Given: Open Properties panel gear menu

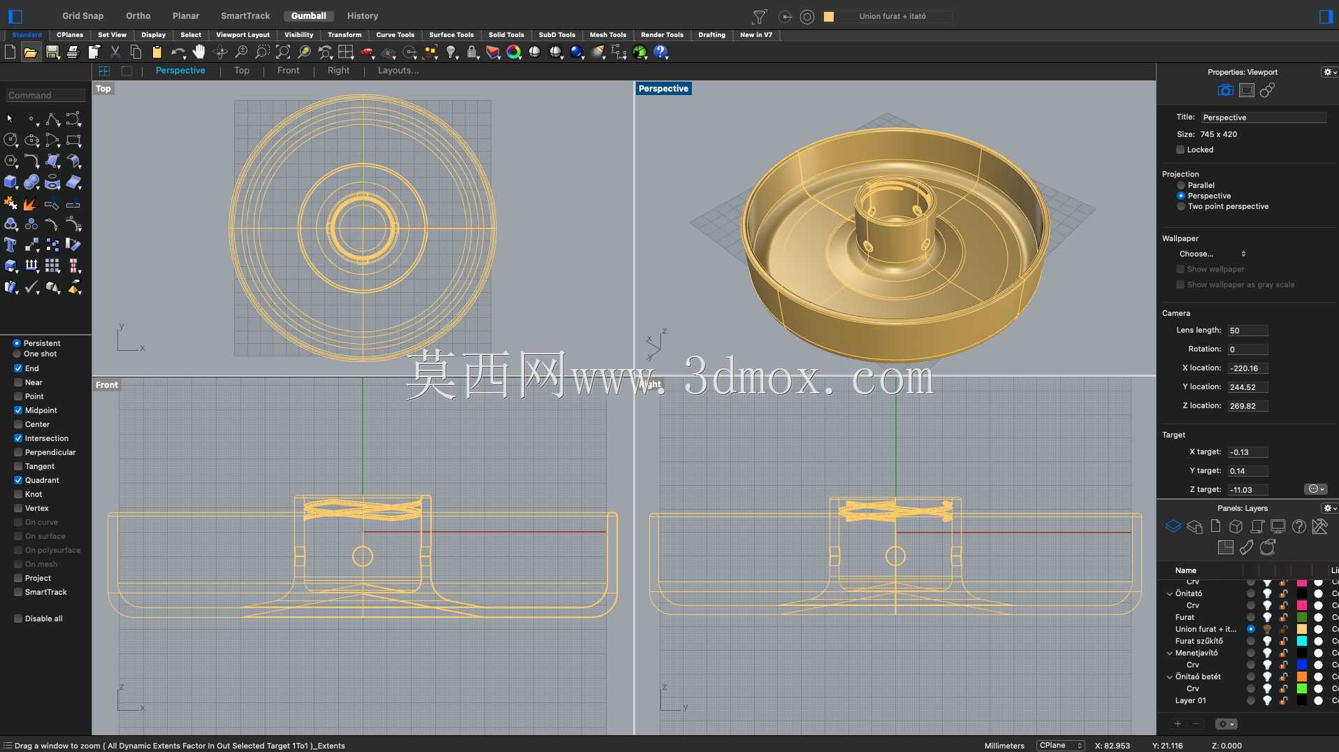Looking at the screenshot, I should pos(1329,72).
